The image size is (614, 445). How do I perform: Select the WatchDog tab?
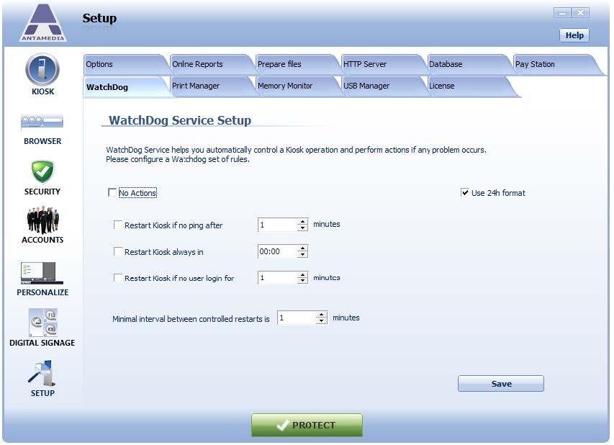(126, 87)
